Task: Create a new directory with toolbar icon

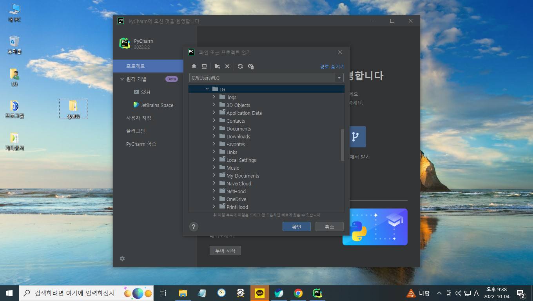Action: coord(217,66)
